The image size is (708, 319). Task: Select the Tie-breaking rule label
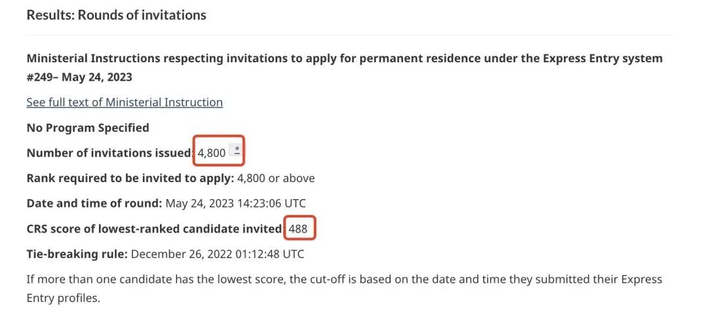pos(77,254)
